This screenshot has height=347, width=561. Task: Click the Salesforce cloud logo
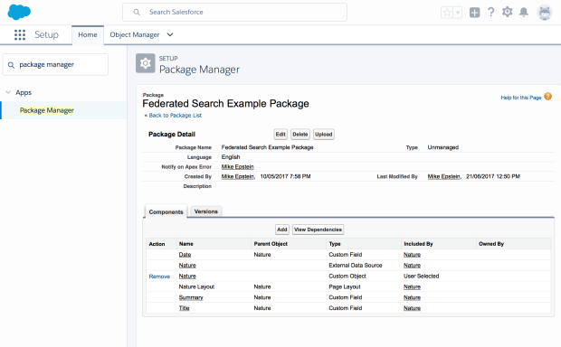(19, 12)
